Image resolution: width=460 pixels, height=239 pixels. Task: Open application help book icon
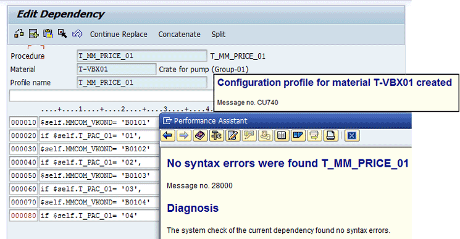200,135
